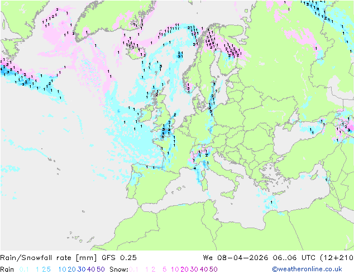Select the Rain legend value 0.1

tap(24, 270)
